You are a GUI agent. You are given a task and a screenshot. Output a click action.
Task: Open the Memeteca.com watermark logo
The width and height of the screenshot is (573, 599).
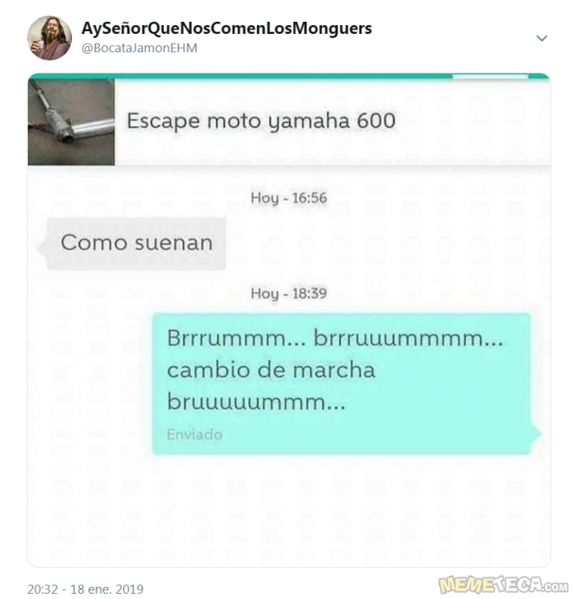(x=503, y=585)
